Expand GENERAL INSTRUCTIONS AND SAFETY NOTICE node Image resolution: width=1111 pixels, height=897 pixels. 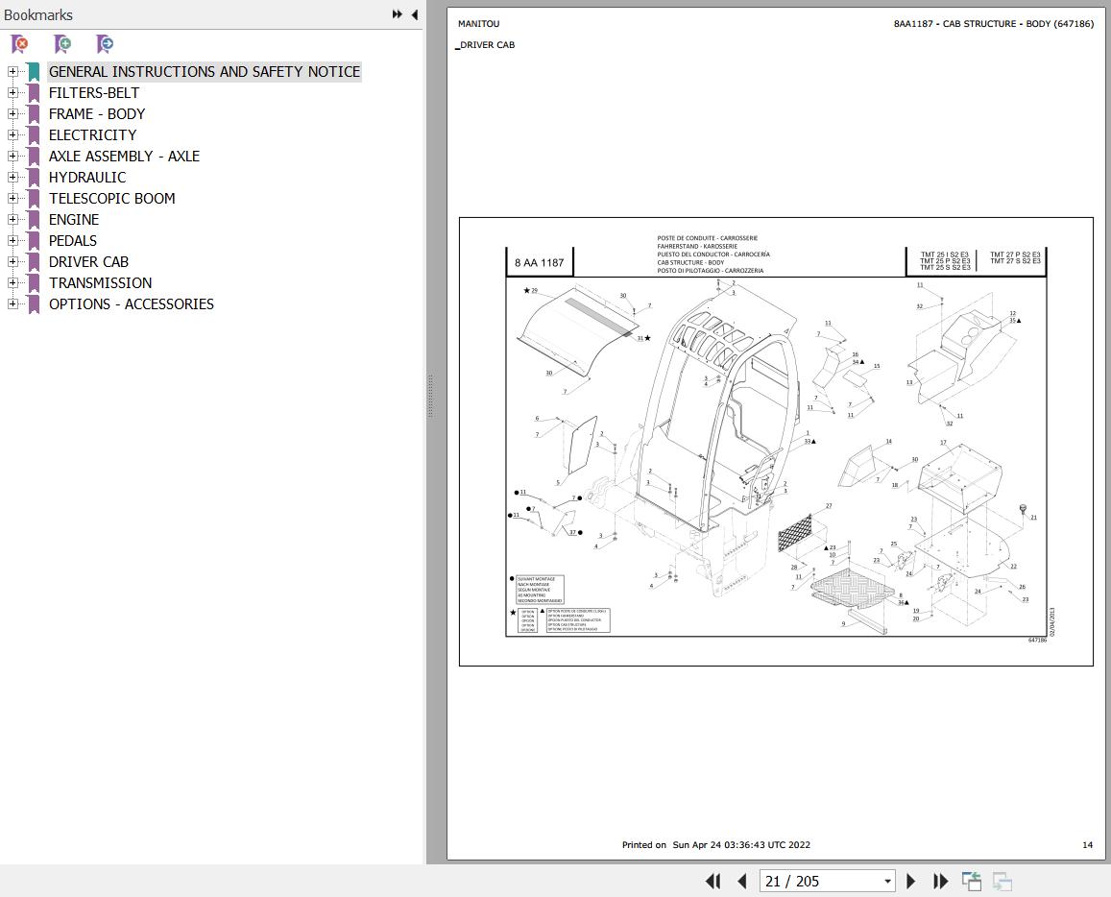12,72
